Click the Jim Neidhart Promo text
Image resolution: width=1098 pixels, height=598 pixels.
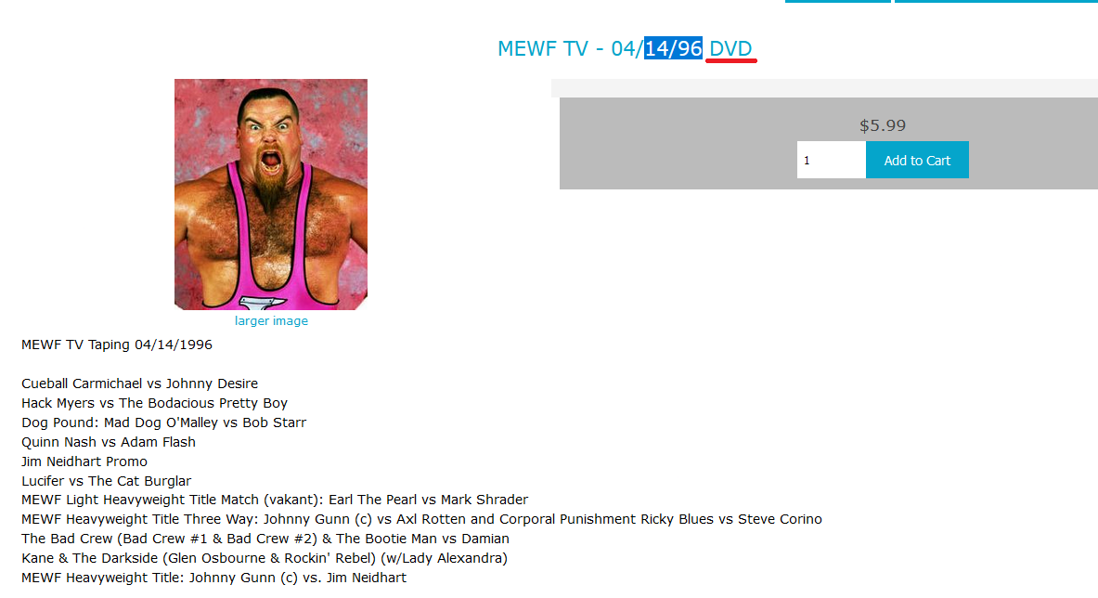(84, 461)
